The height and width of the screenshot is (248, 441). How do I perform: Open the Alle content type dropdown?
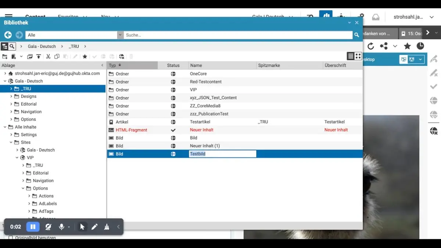tap(120, 35)
